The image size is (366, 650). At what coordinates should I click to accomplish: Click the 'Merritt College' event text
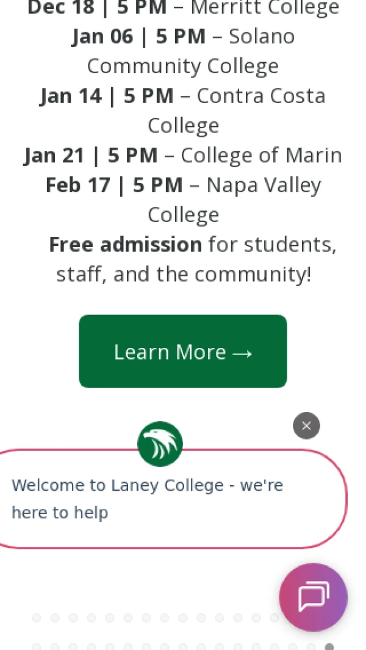[x=265, y=9]
